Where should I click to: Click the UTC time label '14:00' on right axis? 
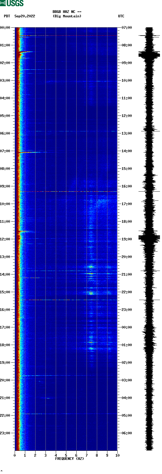pos(127,151)
